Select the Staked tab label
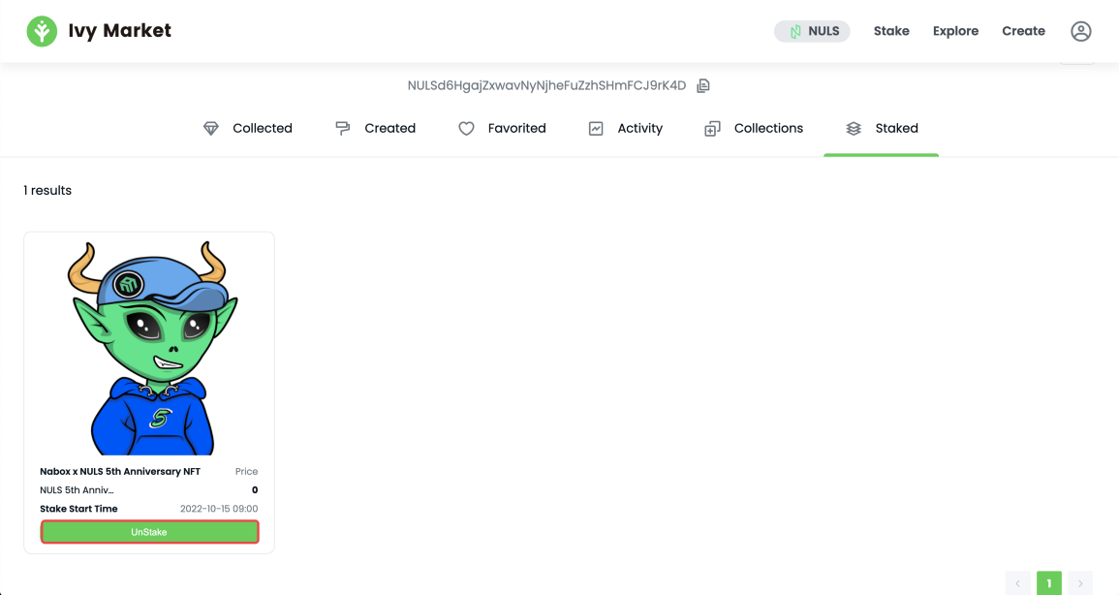The image size is (1119, 595). tap(896, 129)
